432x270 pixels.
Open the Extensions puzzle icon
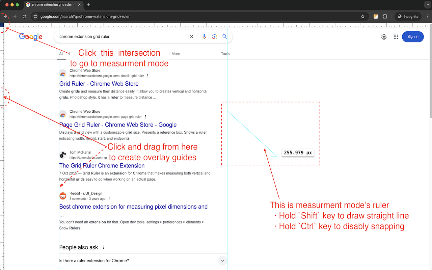(x=385, y=17)
